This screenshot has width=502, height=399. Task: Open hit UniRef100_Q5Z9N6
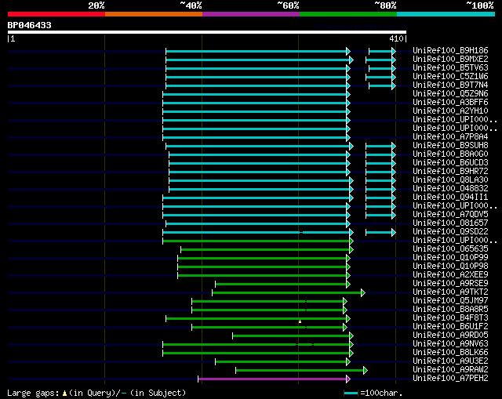(450, 94)
